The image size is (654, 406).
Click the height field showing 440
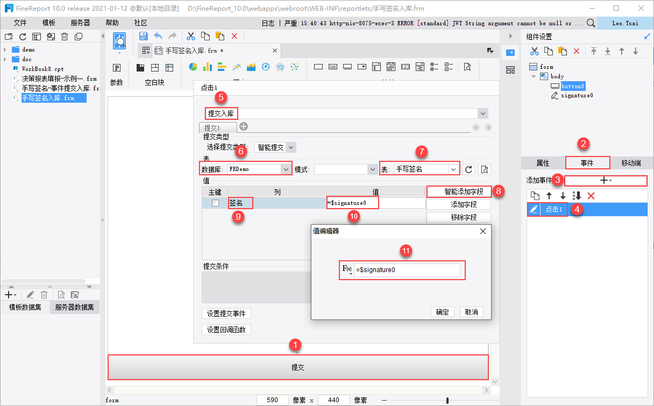coord(334,400)
